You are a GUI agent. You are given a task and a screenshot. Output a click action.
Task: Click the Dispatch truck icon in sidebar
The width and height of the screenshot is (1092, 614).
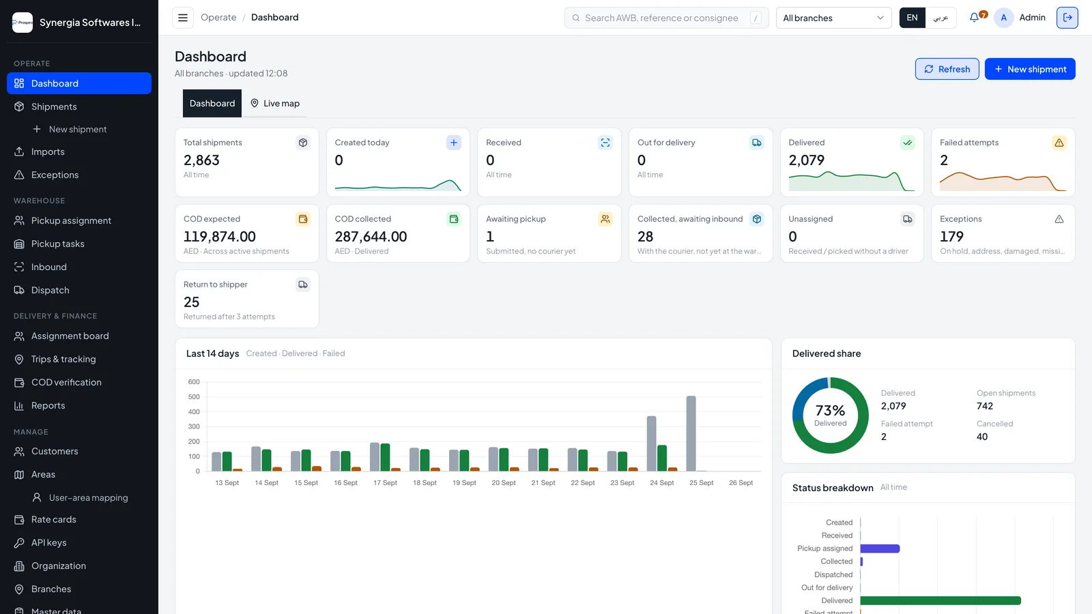[x=19, y=290]
